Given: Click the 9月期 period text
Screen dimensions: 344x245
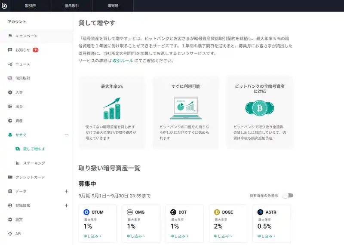Looking at the screenshot, I should [x=114, y=196].
